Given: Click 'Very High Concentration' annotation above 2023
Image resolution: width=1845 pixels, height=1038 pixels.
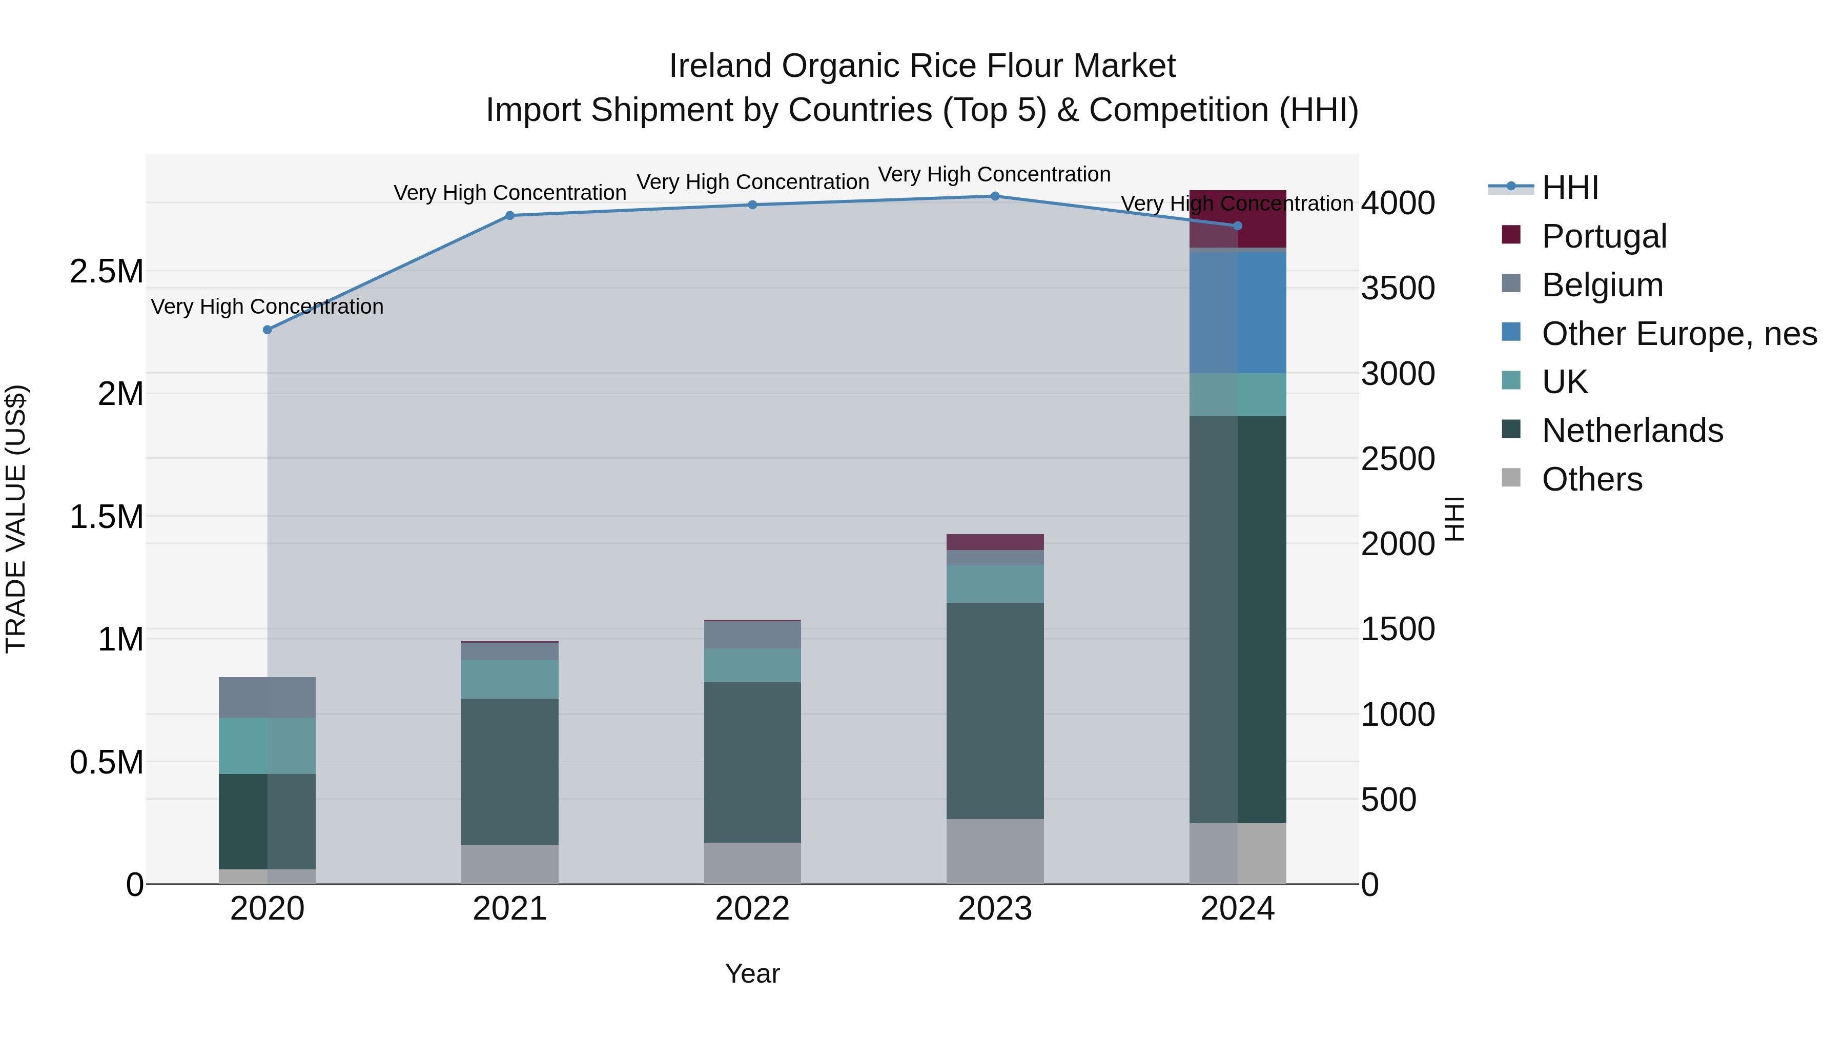Looking at the screenshot, I should [x=995, y=174].
